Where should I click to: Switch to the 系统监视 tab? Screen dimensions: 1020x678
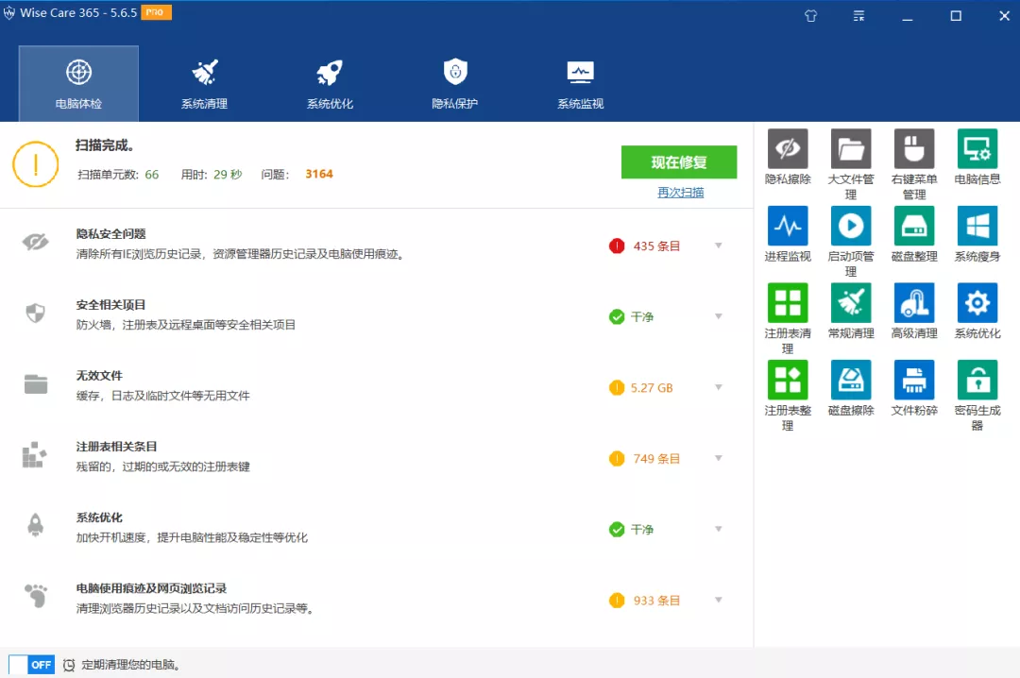580,83
